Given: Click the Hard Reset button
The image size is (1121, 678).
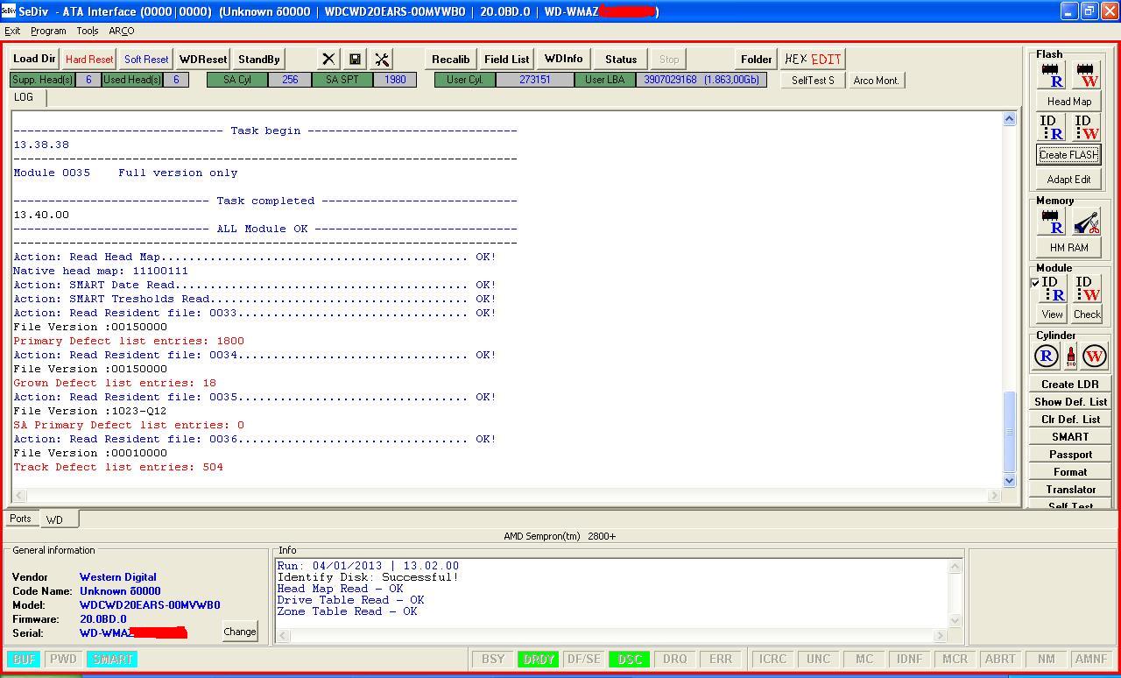Looking at the screenshot, I should point(89,59).
